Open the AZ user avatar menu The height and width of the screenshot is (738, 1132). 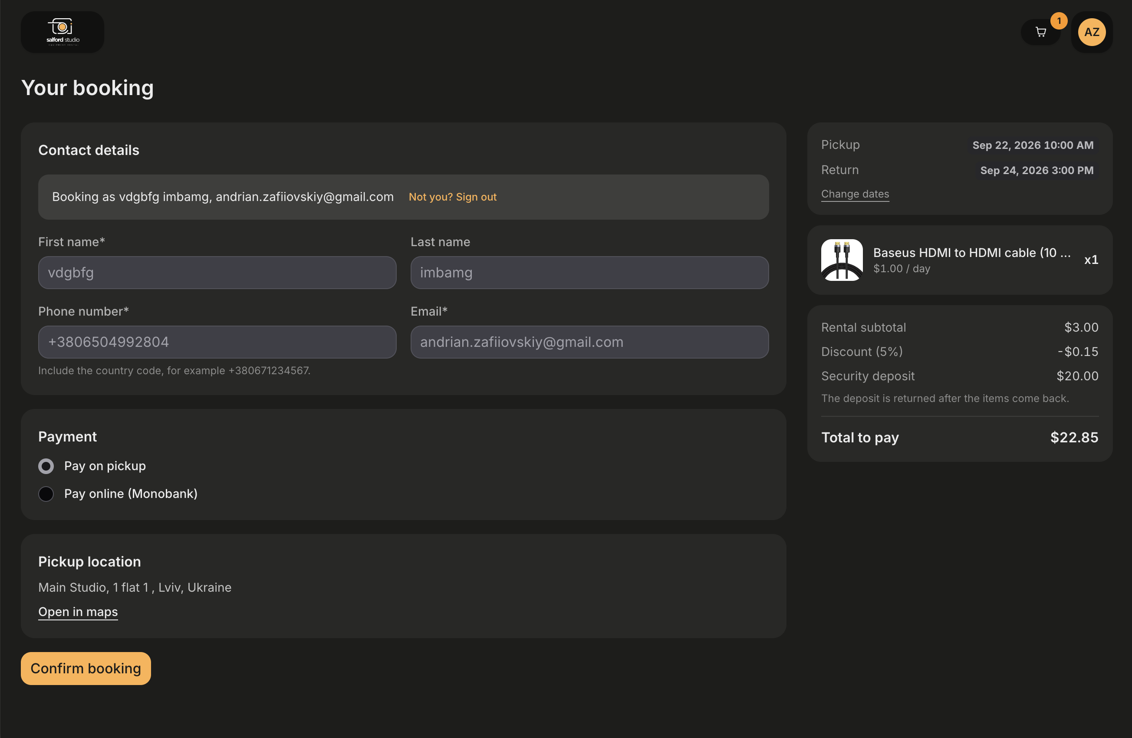pyautogui.click(x=1092, y=32)
